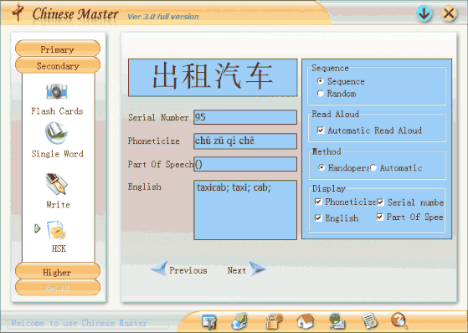
Task: Toggle the English display checkbox
Action: 318,218
